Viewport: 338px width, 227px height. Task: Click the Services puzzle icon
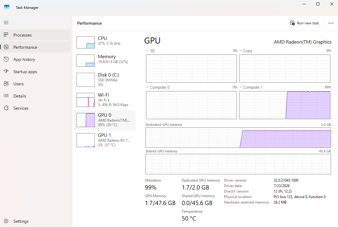point(6,108)
